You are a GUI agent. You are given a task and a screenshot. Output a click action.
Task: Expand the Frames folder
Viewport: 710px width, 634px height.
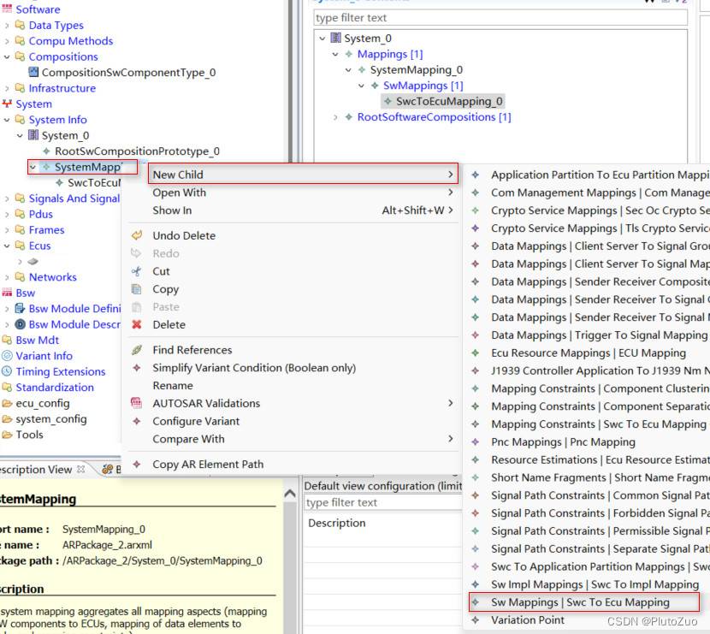click(x=7, y=230)
